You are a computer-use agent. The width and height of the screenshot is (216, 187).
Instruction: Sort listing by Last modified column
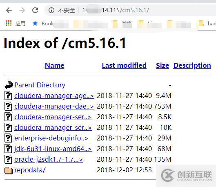click(x=124, y=66)
